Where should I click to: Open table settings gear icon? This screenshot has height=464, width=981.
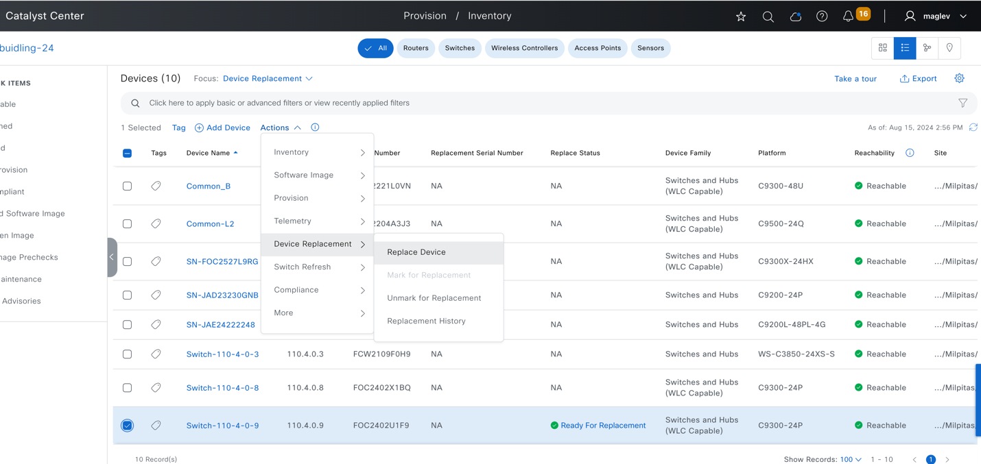(x=959, y=78)
